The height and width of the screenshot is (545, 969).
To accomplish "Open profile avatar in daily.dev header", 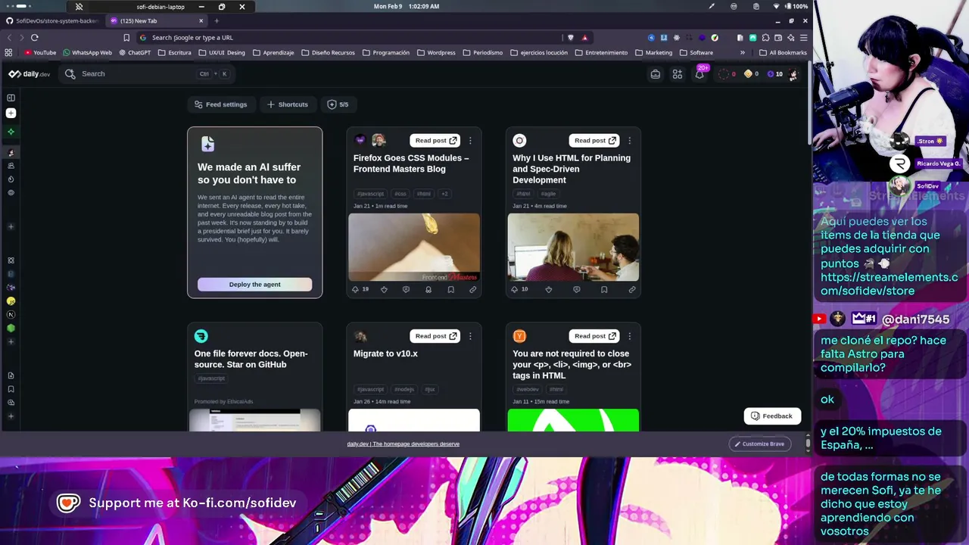I will (x=793, y=73).
